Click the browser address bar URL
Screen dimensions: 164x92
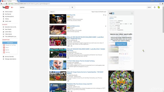click(x=30, y=4)
